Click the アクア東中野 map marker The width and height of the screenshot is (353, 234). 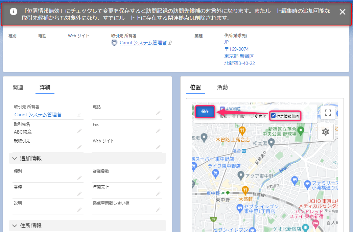[x=241, y=175]
